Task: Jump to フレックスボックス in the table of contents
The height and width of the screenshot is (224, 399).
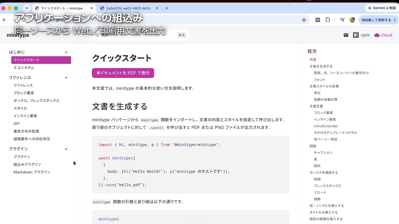Action: 327,186
